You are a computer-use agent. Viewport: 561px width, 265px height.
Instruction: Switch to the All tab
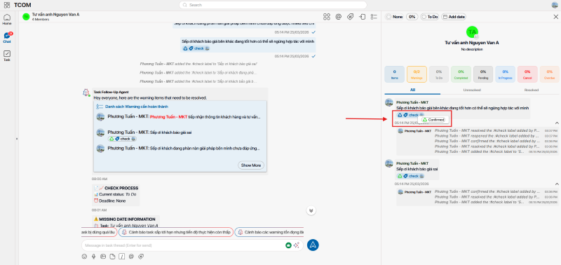(412, 90)
